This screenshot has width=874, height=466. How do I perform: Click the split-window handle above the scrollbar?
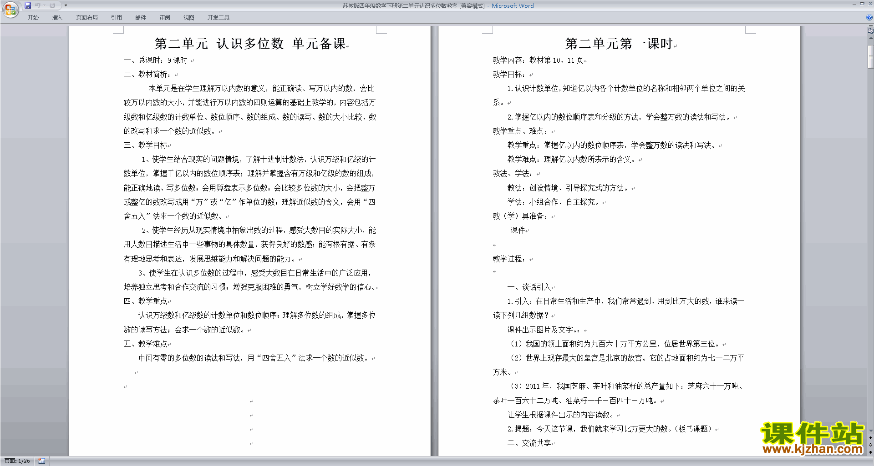[x=870, y=26]
